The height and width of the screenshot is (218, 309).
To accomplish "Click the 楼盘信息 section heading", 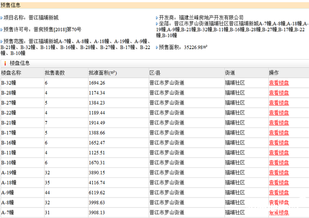I will (x=20, y=63).
